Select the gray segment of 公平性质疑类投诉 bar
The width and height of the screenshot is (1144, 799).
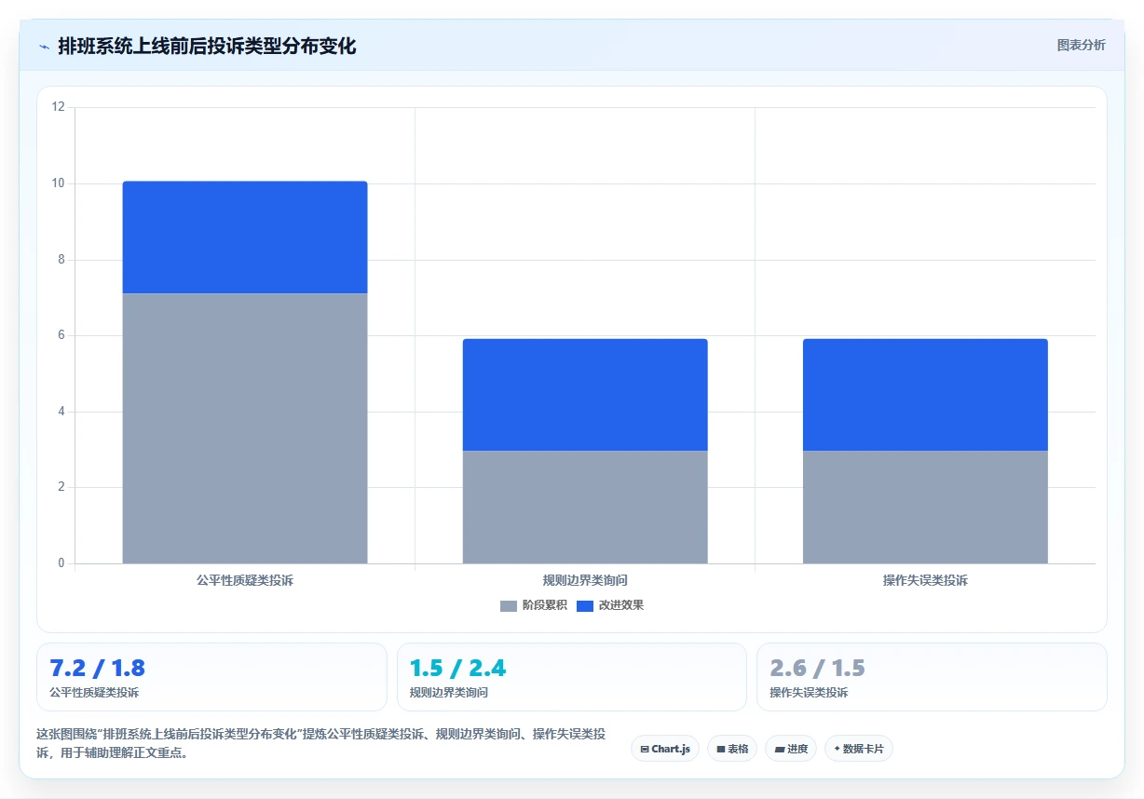pos(245,428)
